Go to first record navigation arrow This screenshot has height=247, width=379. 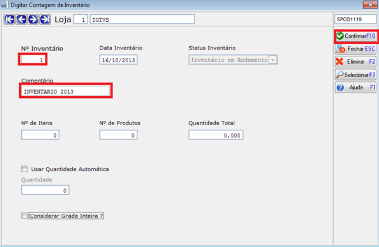[9, 19]
